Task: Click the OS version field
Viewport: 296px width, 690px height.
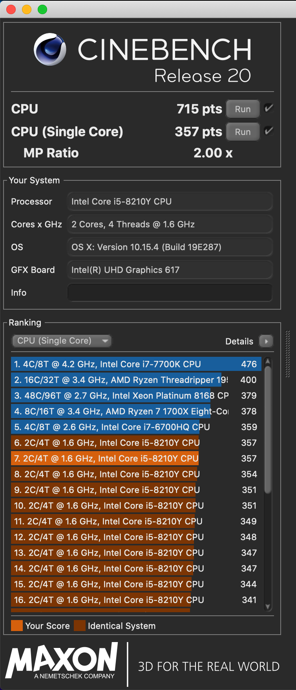Action: click(x=170, y=247)
